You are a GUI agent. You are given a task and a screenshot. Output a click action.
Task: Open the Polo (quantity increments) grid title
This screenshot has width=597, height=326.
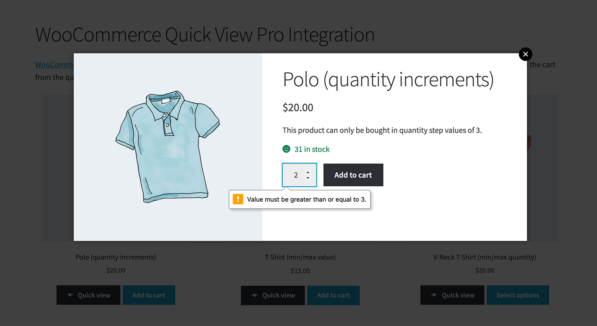coord(116,257)
